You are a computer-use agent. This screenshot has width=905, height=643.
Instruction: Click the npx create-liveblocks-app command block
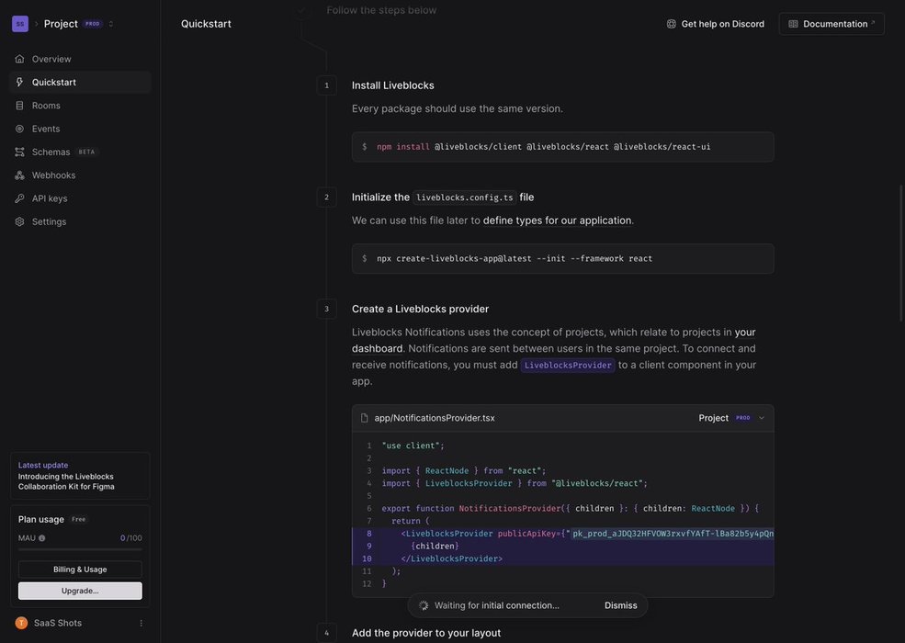pos(562,259)
